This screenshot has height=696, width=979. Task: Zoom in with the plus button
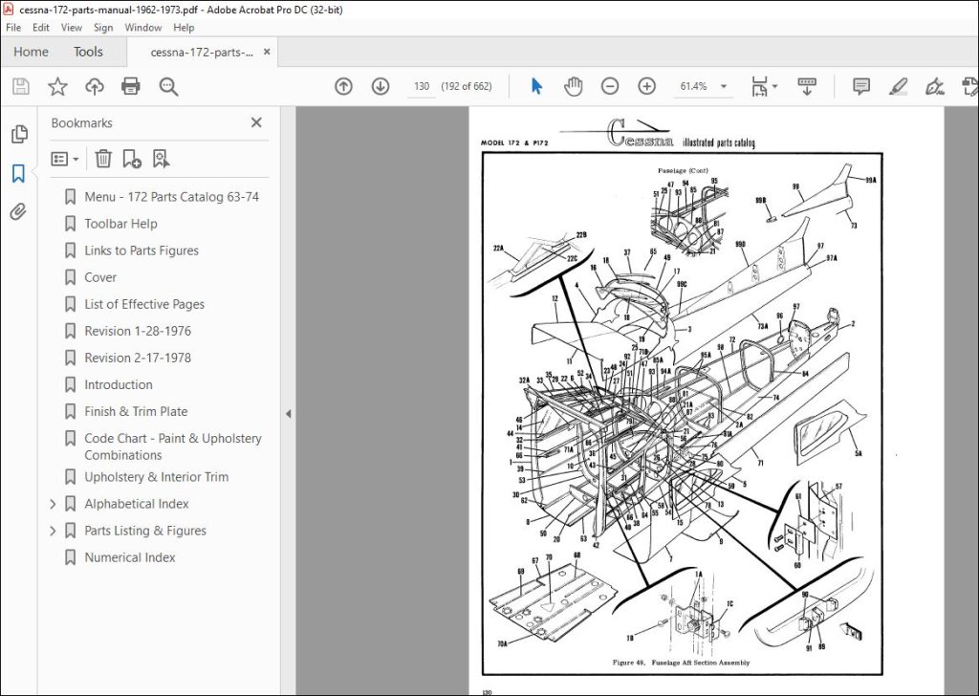[647, 86]
